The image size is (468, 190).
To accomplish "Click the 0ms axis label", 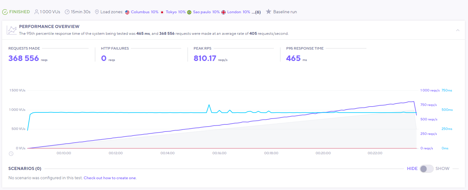I will click(x=445, y=148).
